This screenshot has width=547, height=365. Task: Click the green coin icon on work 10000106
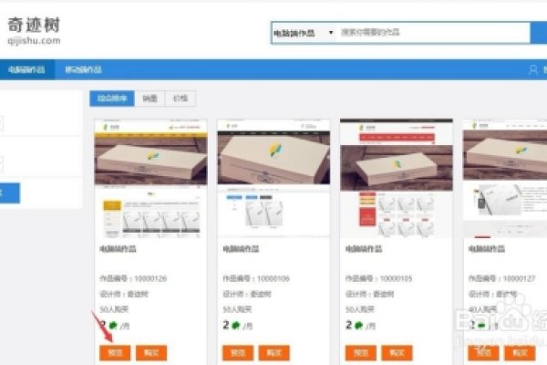(x=236, y=326)
